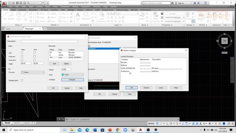Expand the Draw panel
The image size is (236, 133).
point(18,25)
